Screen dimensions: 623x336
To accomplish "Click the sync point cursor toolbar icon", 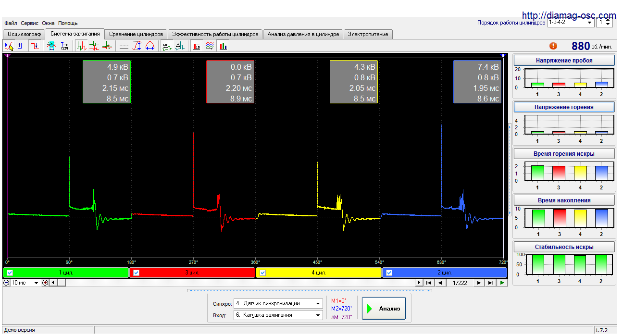I will (9, 46).
